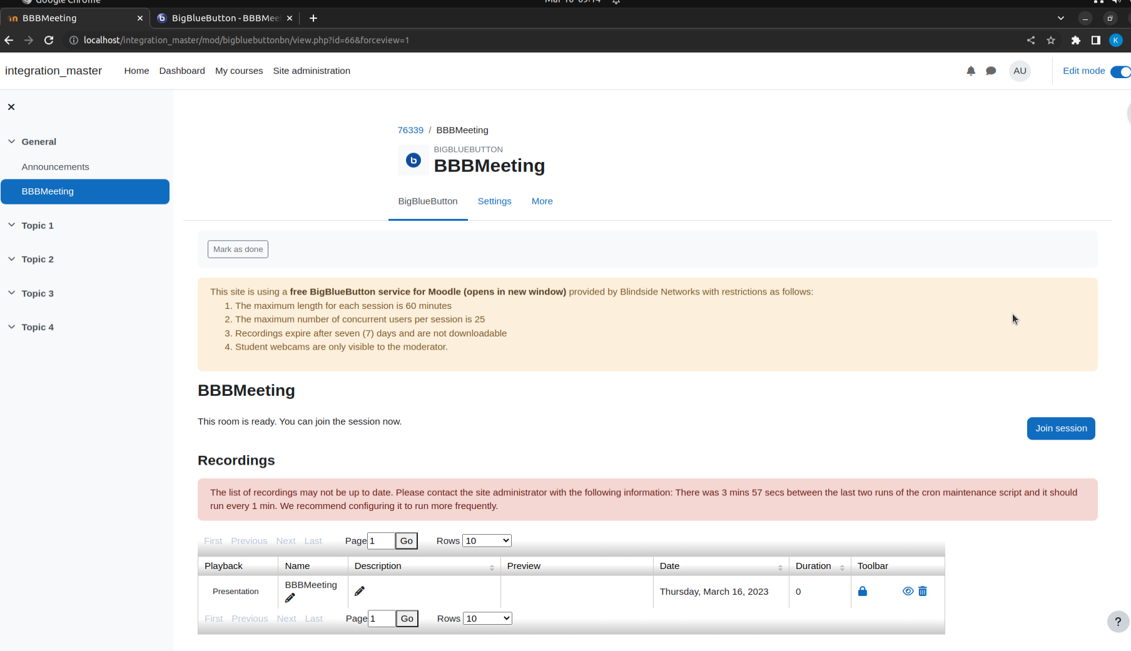Select the BigBlueButton tab
Screen dimensions: 1131x651
(x=428, y=201)
